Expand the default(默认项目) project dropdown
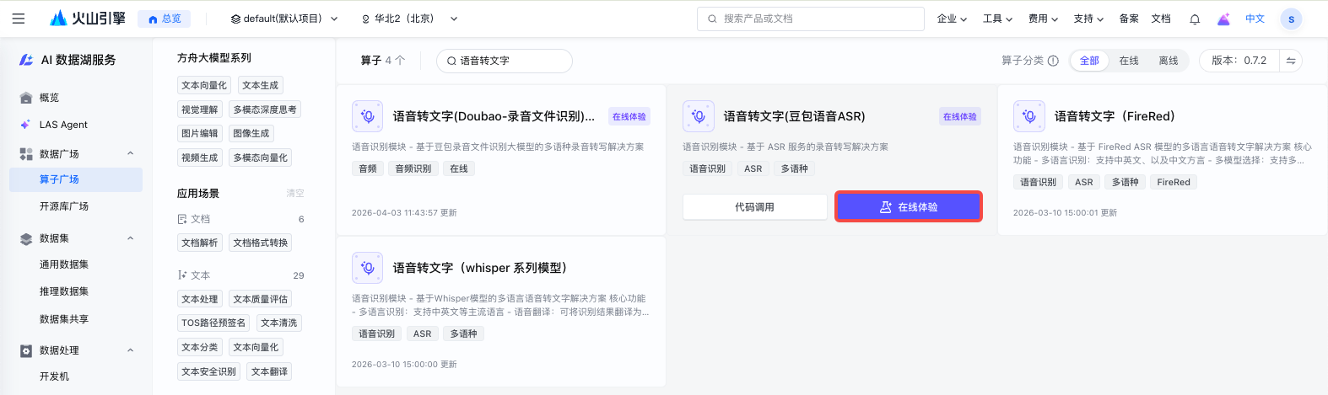Screen dimensions: 1328x395 point(284,19)
